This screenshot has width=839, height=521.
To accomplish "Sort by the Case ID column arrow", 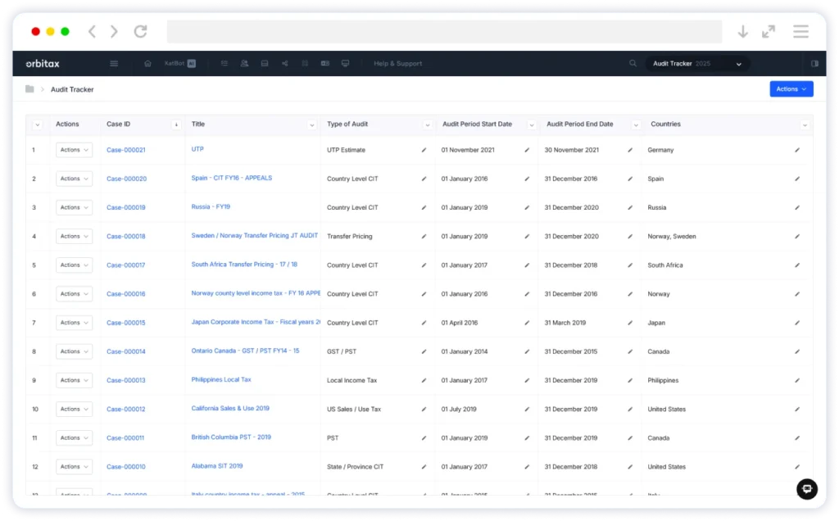I will coord(175,125).
